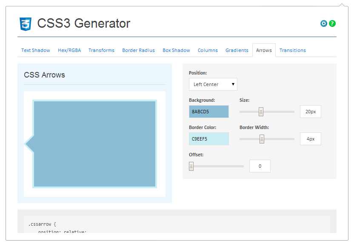Click the Border Width slider handle
Screen dimensions: 354x247
pyautogui.click(x=261, y=138)
